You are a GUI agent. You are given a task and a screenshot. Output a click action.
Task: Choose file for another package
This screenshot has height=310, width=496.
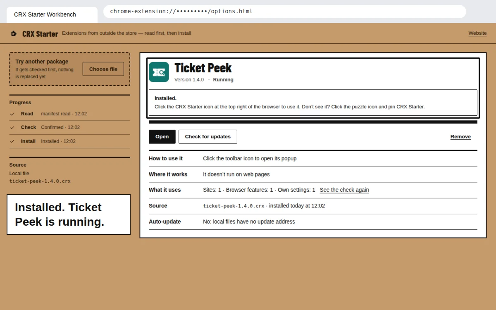(x=103, y=69)
